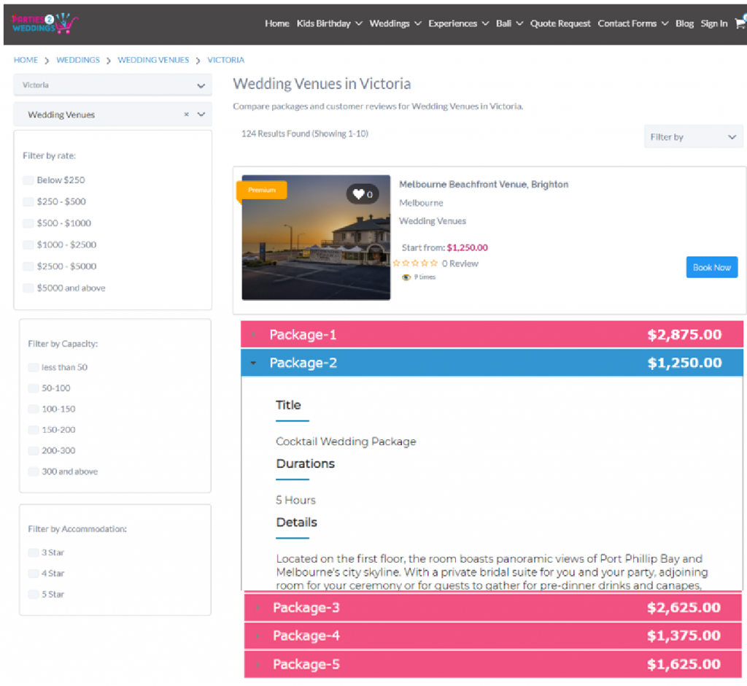Open the Victoria location dropdown
The width and height of the screenshot is (747, 686).
coord(112,85)
